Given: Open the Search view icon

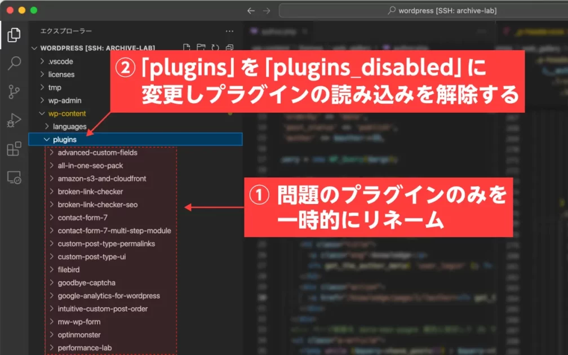Looking at the screenshot, I should tap(14, 63).
